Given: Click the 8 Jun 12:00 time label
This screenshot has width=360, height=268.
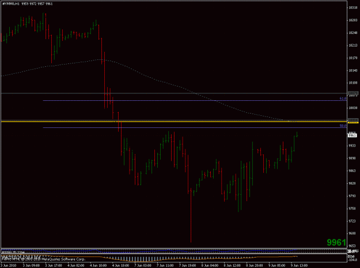Looking at the screenshot, I should [x=232, y=266].
